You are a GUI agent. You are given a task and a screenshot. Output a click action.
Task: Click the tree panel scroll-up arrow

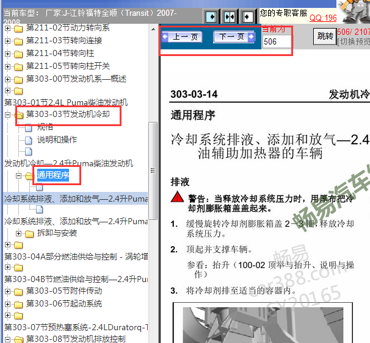pyautogui.click(x=153, y=29)
